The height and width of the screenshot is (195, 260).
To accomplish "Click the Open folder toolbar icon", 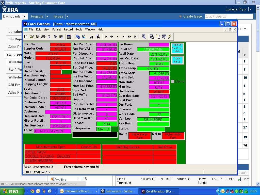I will click(31, 37).
